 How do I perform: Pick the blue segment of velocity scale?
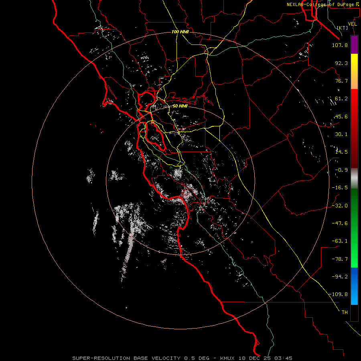(x=354, y=286)
